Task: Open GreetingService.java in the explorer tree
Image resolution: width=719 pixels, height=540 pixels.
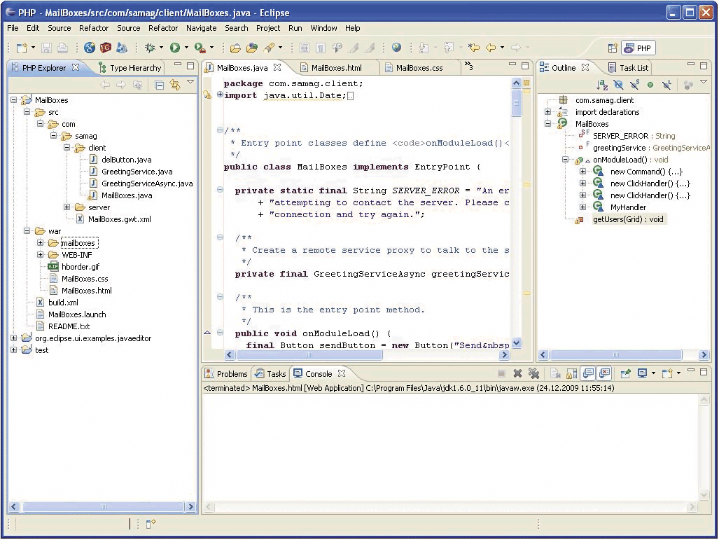Action: [137, 172]
